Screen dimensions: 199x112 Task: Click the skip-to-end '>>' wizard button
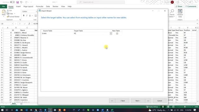(148, 101)
